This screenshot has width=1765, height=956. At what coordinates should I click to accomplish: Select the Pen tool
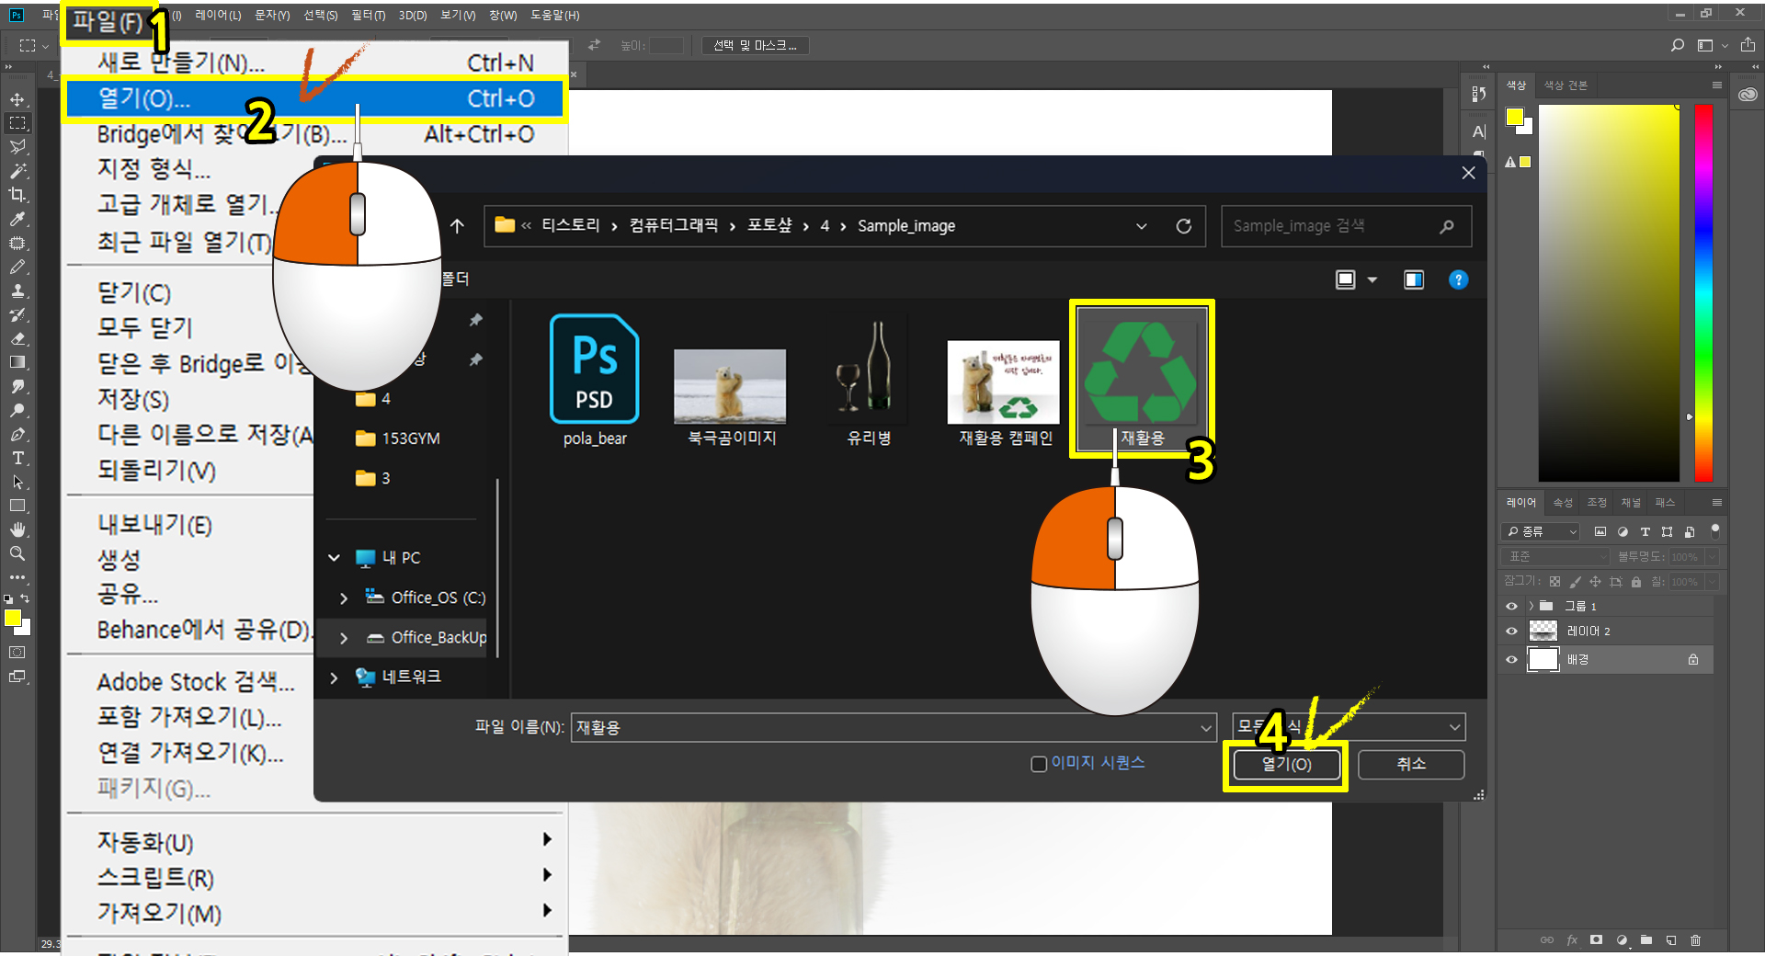(17, 434)
